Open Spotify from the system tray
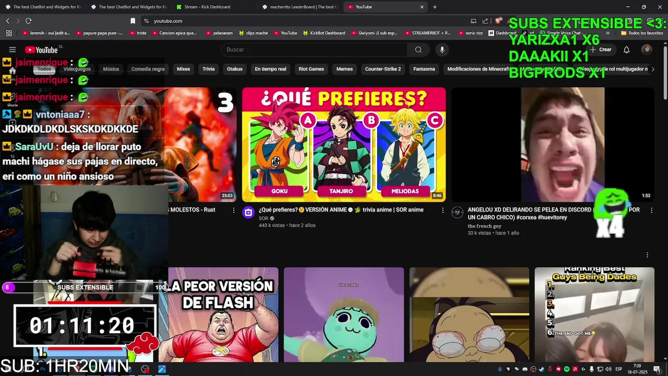668x376 pixels. [567, 369]
